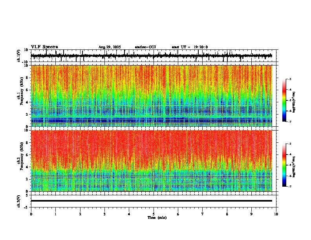Click the "9" tick on the time axis

251,214
